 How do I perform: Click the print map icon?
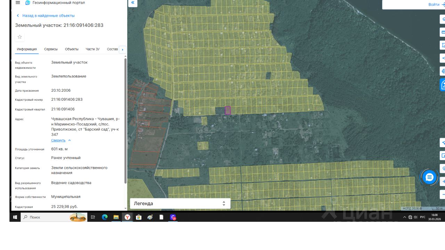443,71
